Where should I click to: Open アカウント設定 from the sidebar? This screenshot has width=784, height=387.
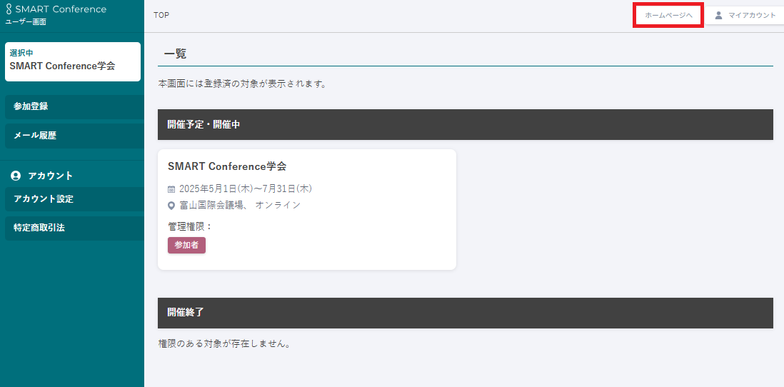[74, 199]
